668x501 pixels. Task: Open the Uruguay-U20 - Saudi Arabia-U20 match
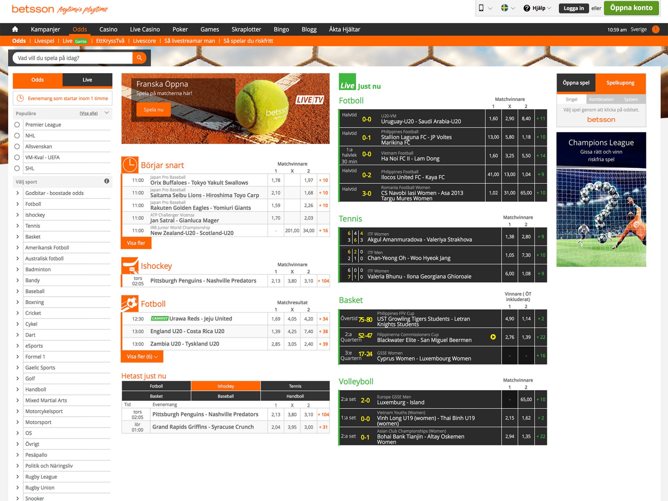click(421, 121)
